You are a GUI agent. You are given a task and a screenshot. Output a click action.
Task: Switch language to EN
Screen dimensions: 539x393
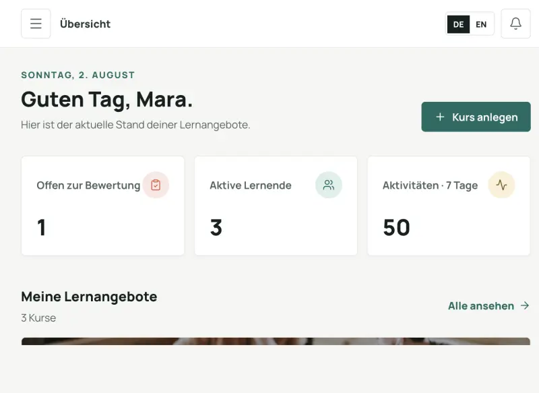click(x=481, y=24)
